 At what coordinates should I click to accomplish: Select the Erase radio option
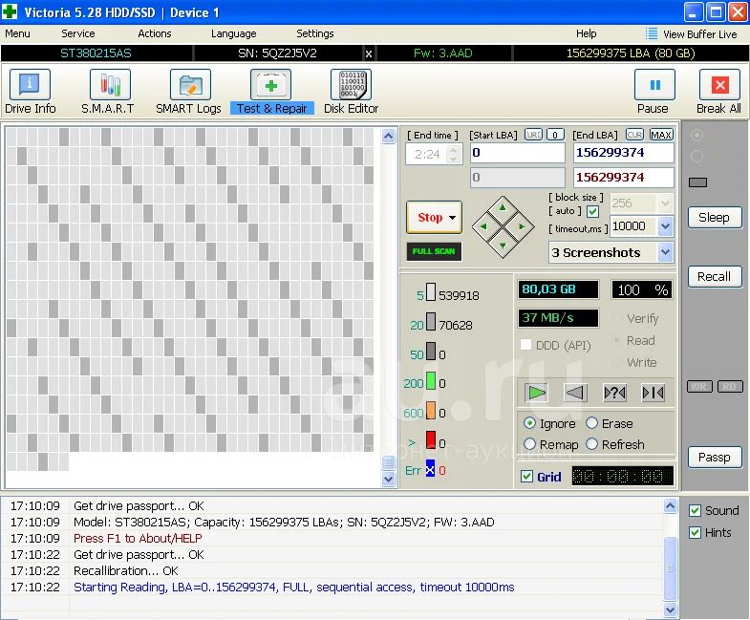(x=591, y=423)
